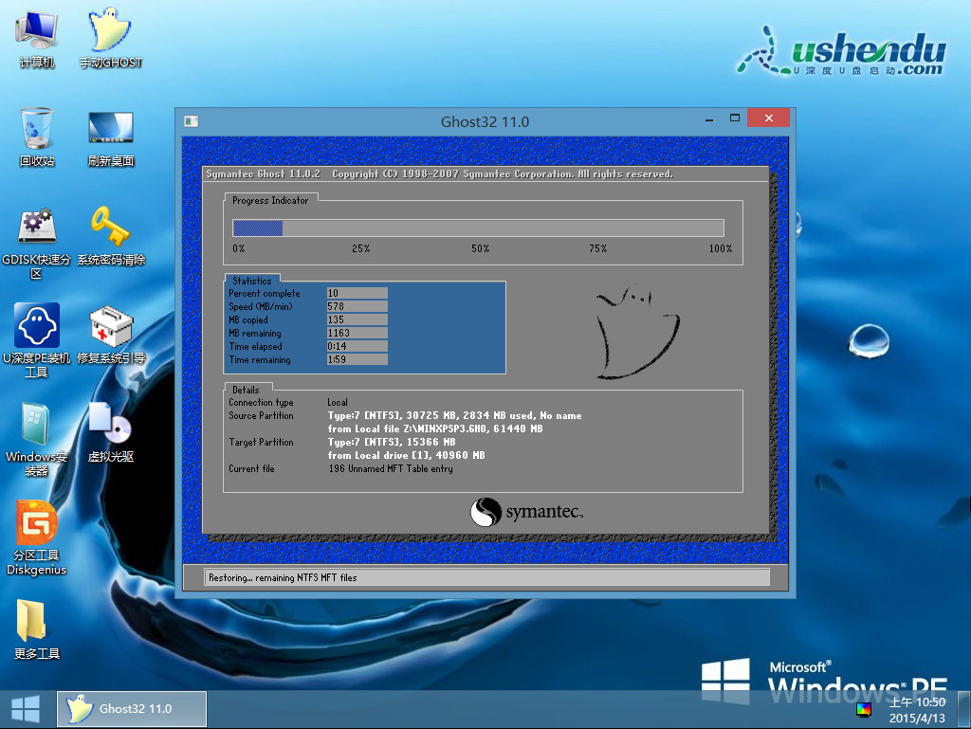Click the Symantec logo in Ghost

(526, 512)
